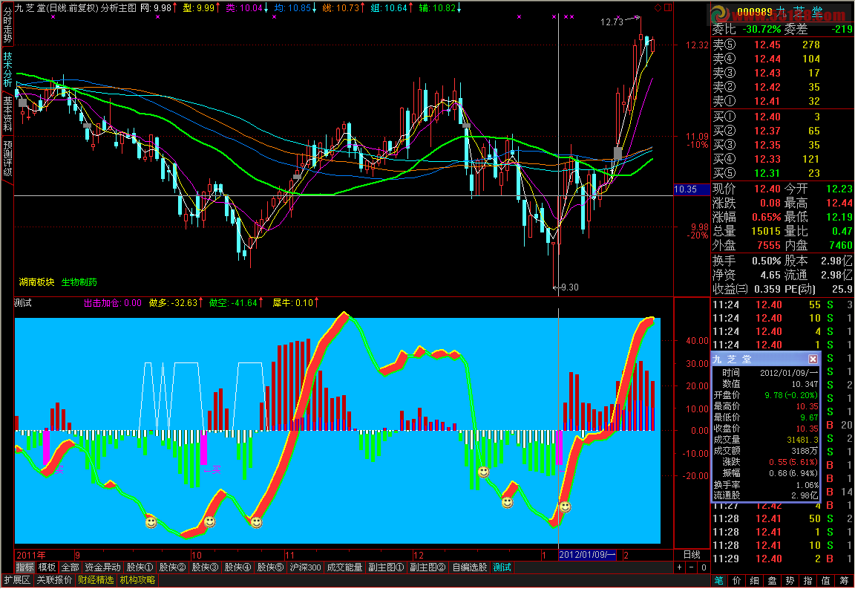This screenshot has width=855, height=589.
Task: Click the first 买 signal in indicator pane
Action: (x=59, y=469)
